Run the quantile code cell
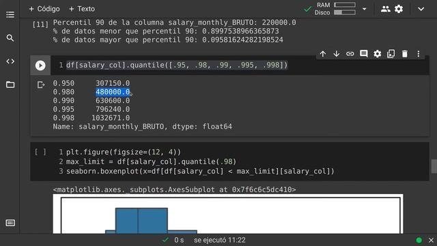 point(40,66)
